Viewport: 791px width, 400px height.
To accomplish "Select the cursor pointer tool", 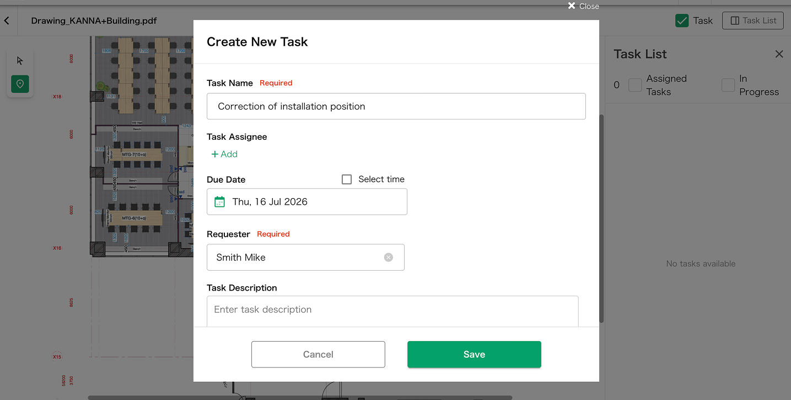I will click(20, 61).
